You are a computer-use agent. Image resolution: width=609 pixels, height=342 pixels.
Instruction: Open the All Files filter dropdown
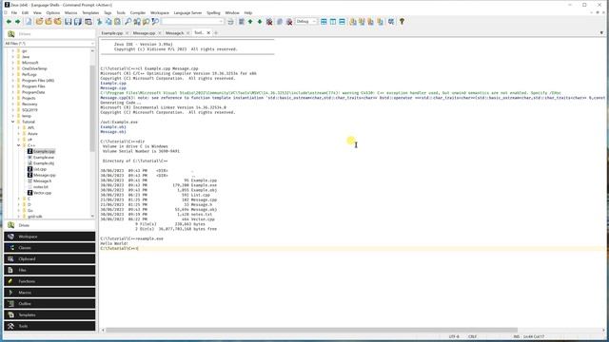click(49, 44)
